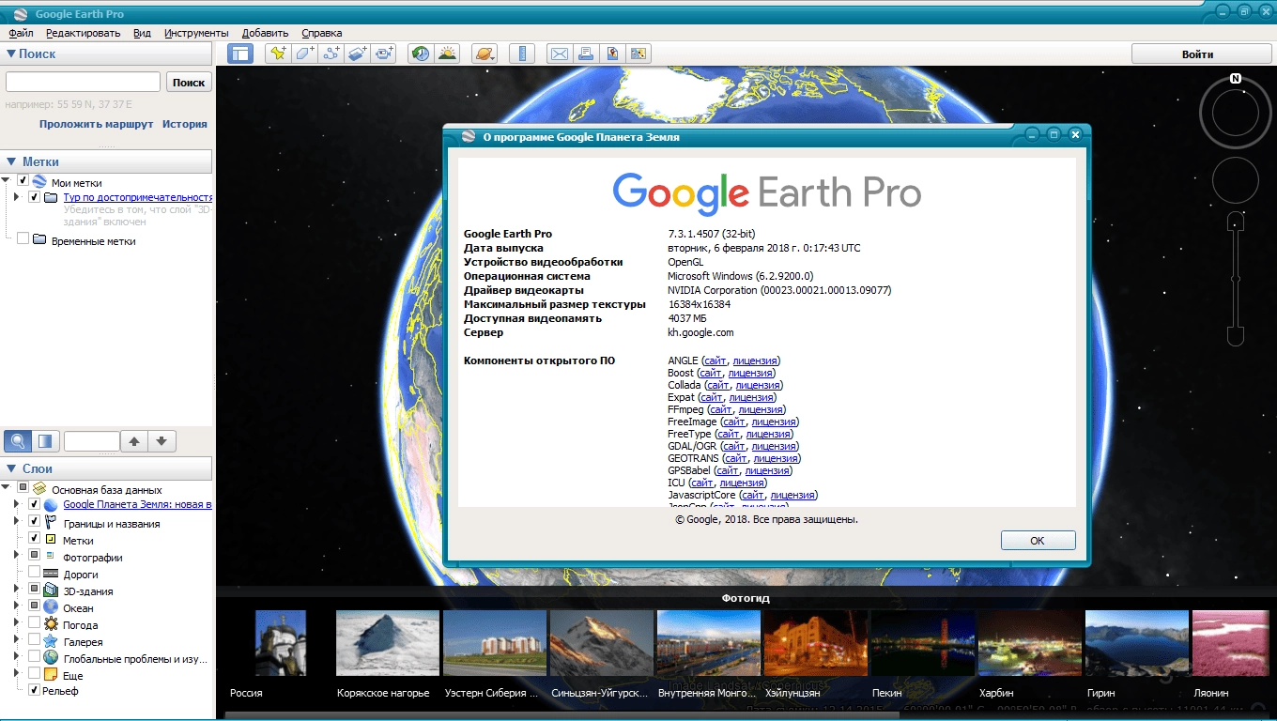Viewport: 1277px width, 721px height.
Task: Select the Add Polygon tool
Action: tap(304, 54)
